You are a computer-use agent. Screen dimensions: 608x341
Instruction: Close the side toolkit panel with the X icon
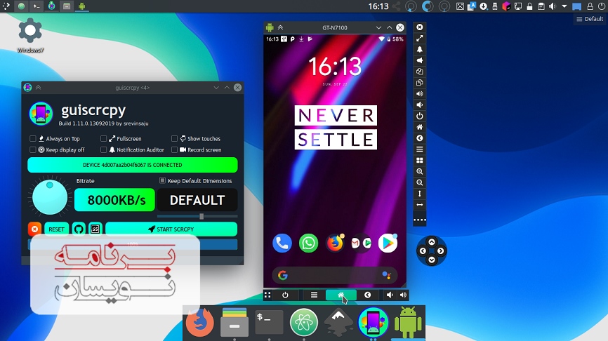coord(420,27)
